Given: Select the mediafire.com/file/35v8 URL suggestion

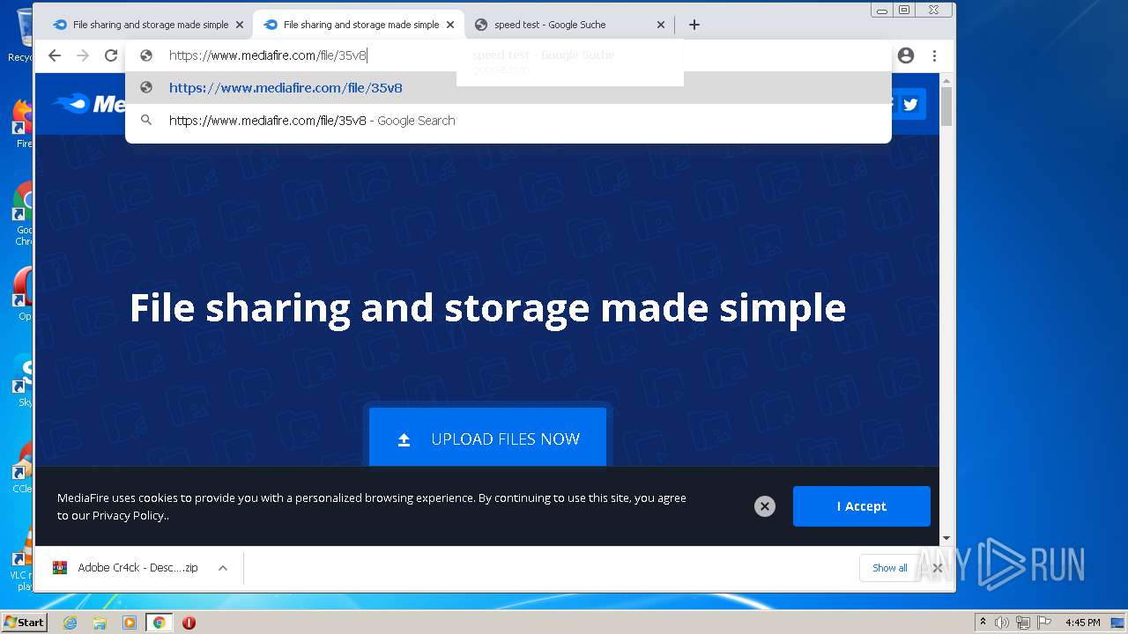Looking at the screenshot, I should point(508,88).
